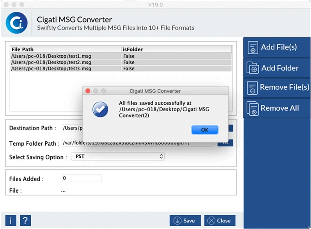311x229 pixels.
Task: Click the Remove All button
Action: pyautogui.click(x=277, y=108)
